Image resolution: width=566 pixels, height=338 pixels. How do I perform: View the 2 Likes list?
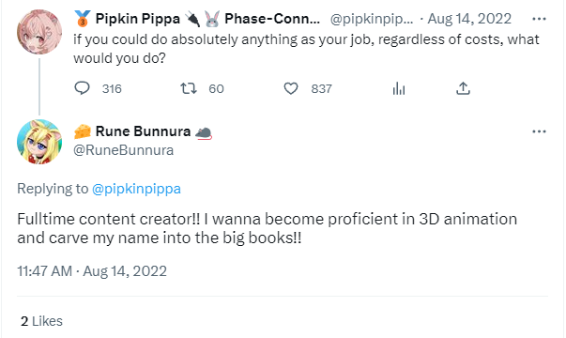pos(41,321)
